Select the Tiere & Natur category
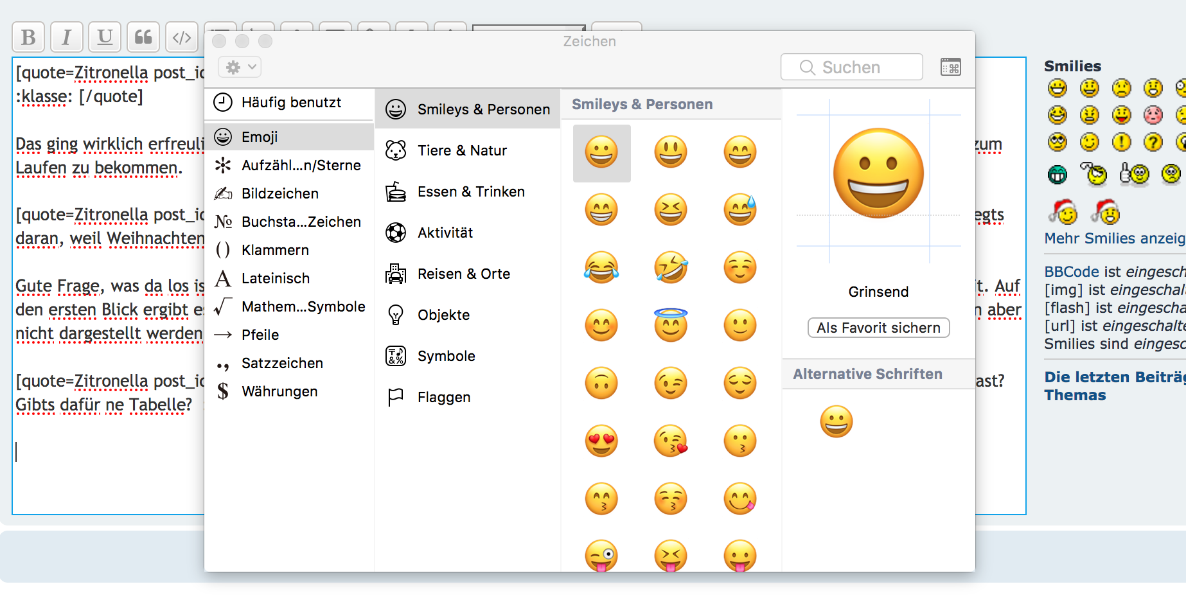This screenshot has width=1186, height=600. click(462, 150)
